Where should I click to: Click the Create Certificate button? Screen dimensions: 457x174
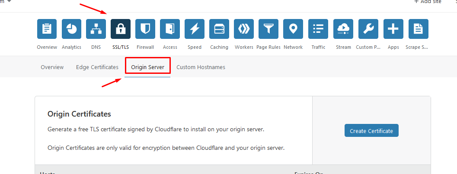pyautogui.click(x=371, y=131)
